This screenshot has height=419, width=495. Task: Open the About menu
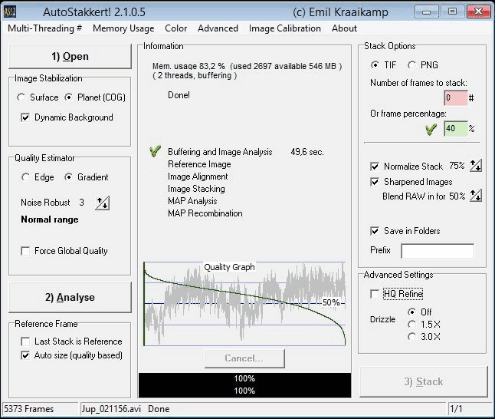(344, 28)
